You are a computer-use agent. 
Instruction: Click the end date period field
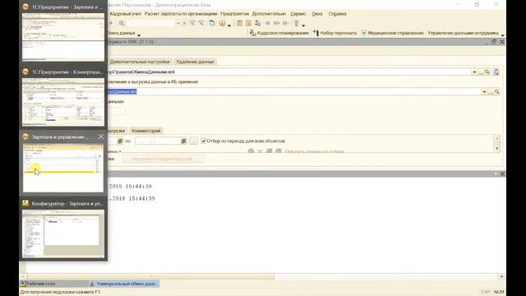(158, 141)
